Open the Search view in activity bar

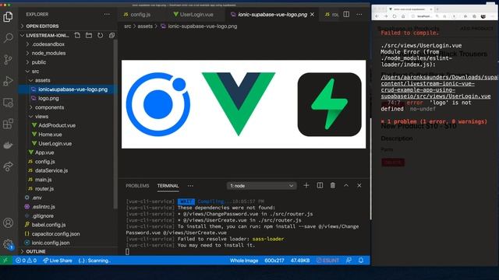(x=8, y=38)
